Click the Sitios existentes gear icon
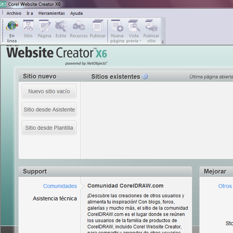This screenshot has width=233, height=233. click(x=145, y=76)
